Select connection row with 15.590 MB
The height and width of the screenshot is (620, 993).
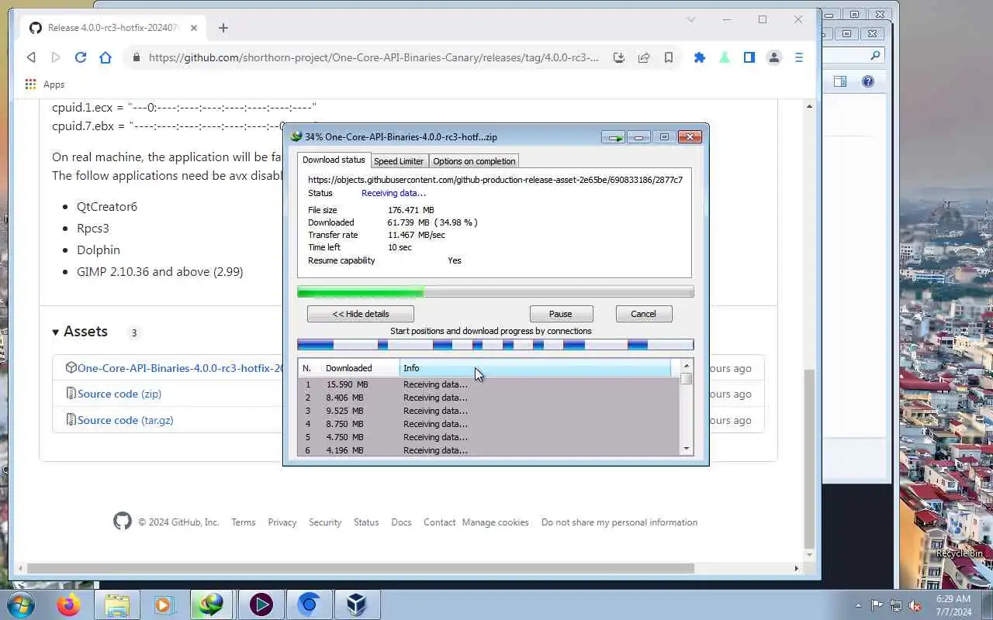pos(489,384)
